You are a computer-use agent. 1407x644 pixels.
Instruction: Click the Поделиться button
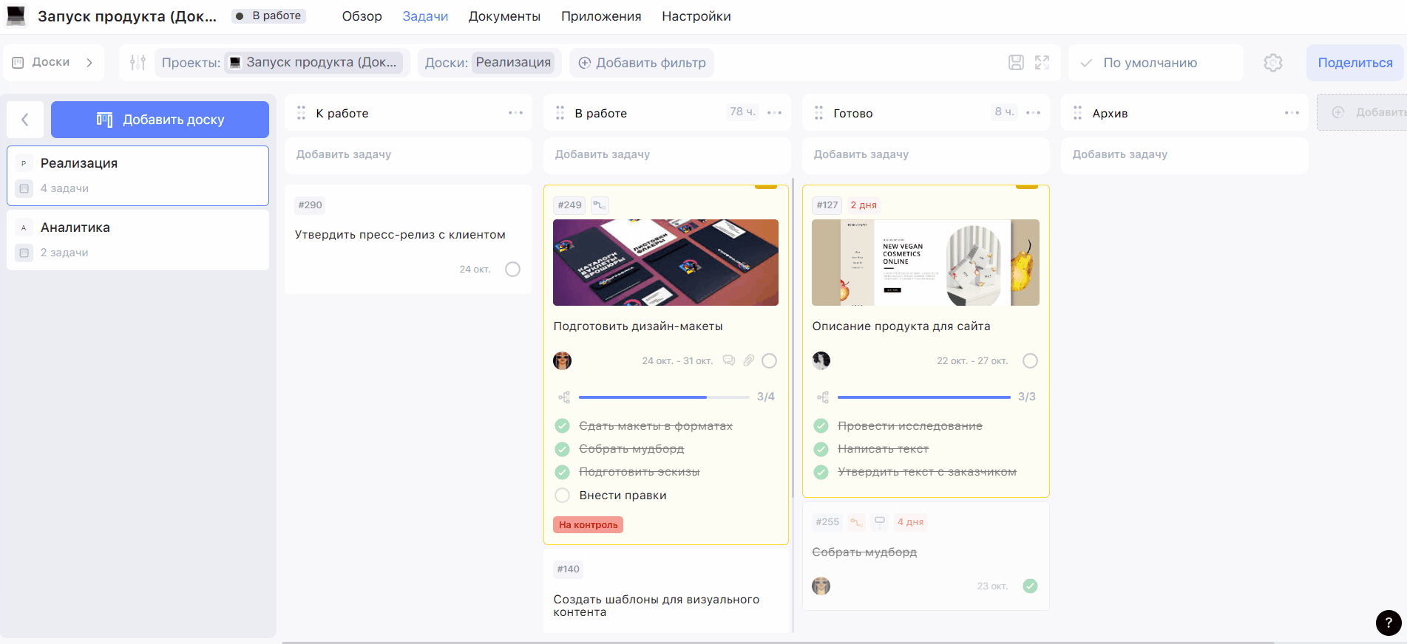pyautogui.click(x=1355, y=63)
